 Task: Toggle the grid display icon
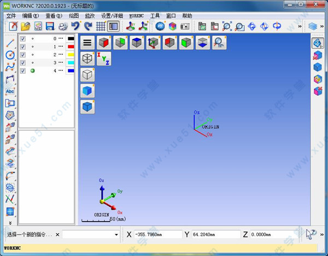pyautogui.click(x=101, y=26)
